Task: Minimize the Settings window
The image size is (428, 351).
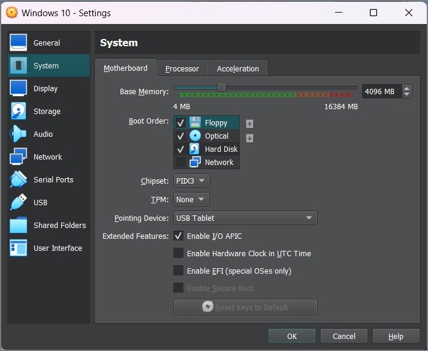Action: point(339,13)
